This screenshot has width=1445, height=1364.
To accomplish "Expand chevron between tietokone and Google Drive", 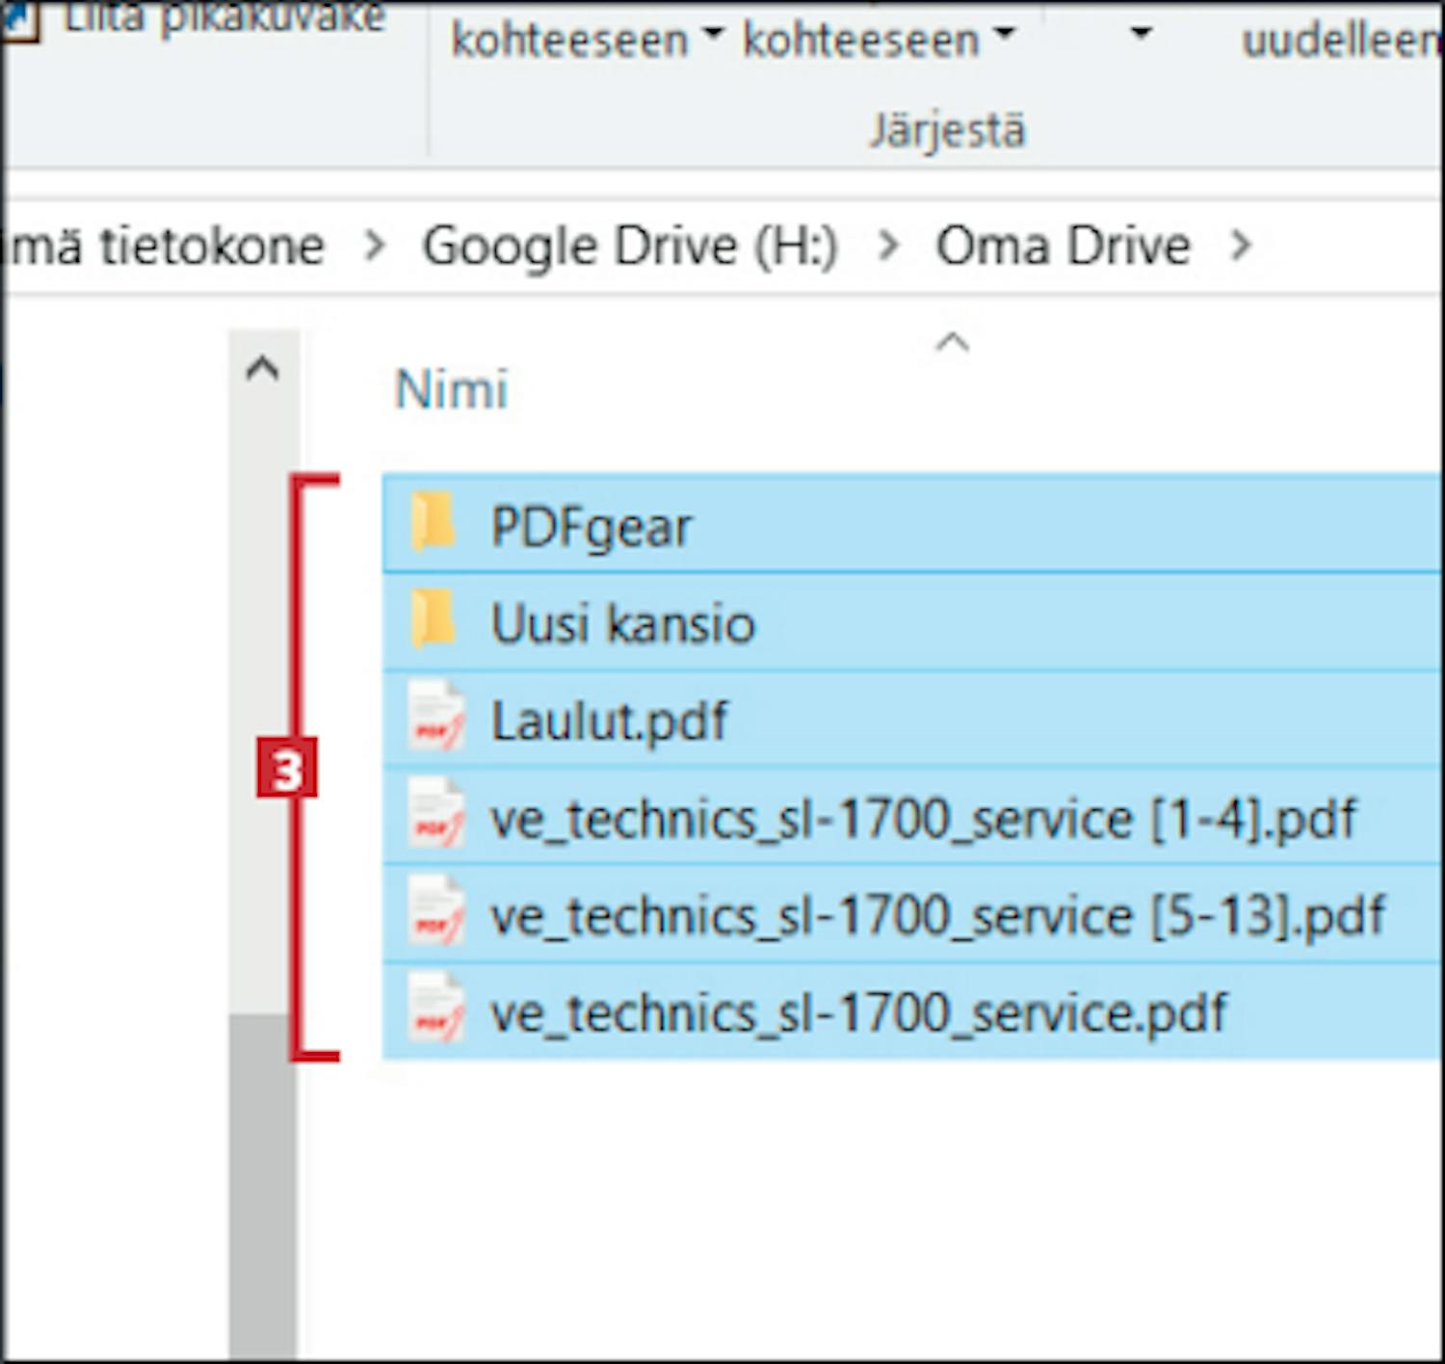I will tap(375, 246).
